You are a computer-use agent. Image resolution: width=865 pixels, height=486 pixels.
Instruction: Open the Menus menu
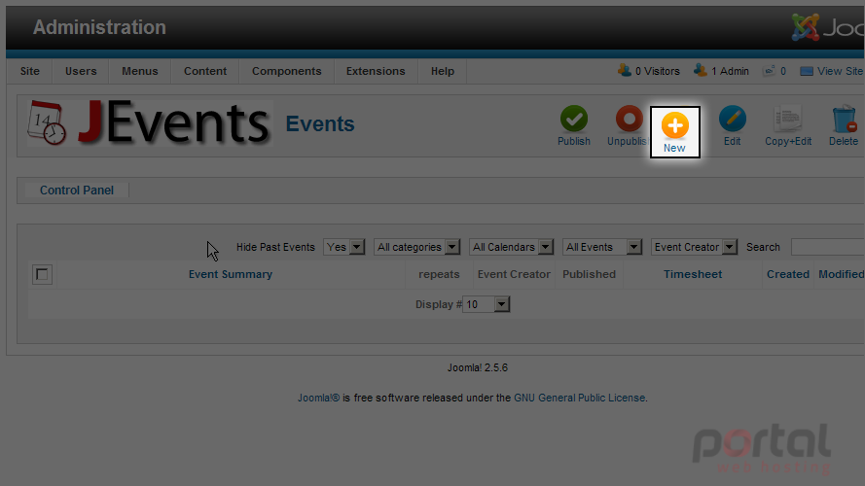(139, 71)
